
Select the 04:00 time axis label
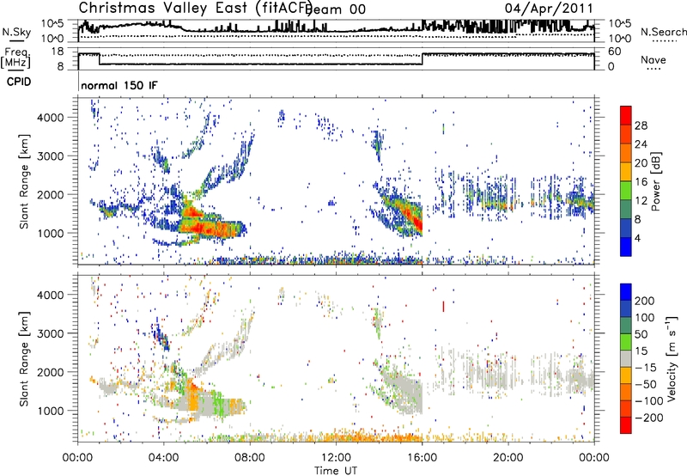(x=164, y=458)
